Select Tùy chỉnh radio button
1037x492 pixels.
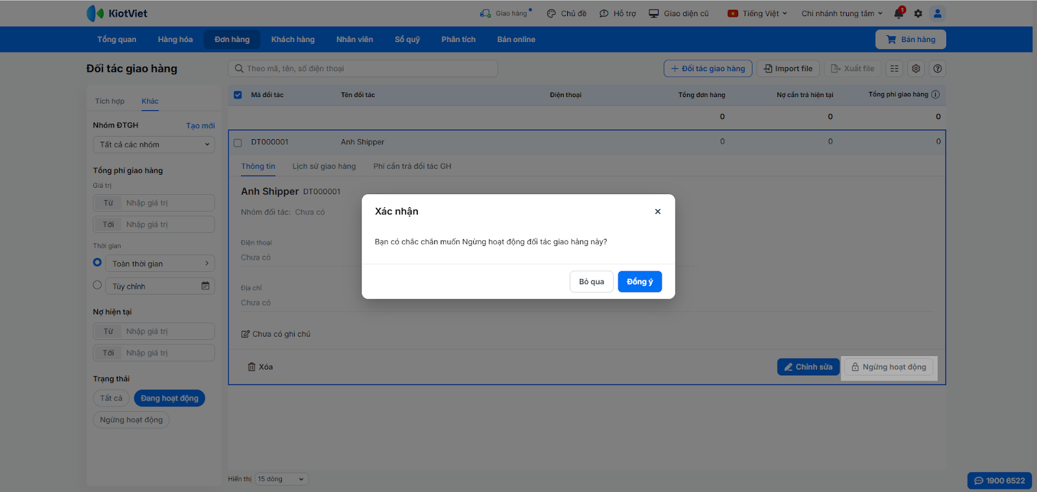[97, 285]
